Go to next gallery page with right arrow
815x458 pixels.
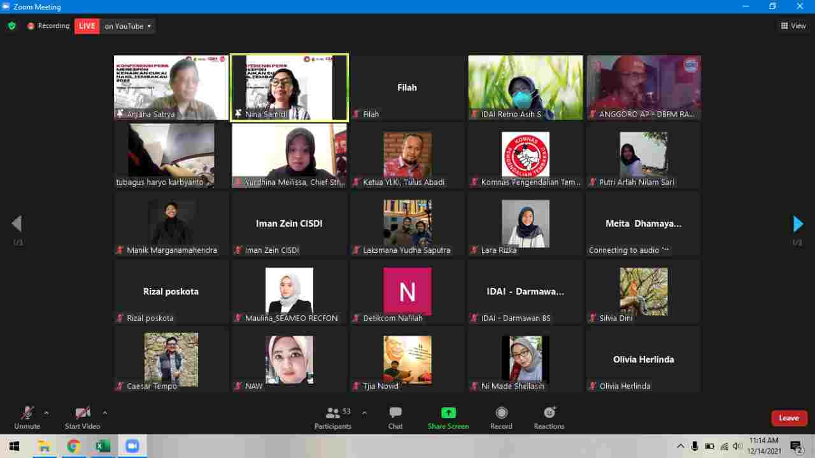798,224
